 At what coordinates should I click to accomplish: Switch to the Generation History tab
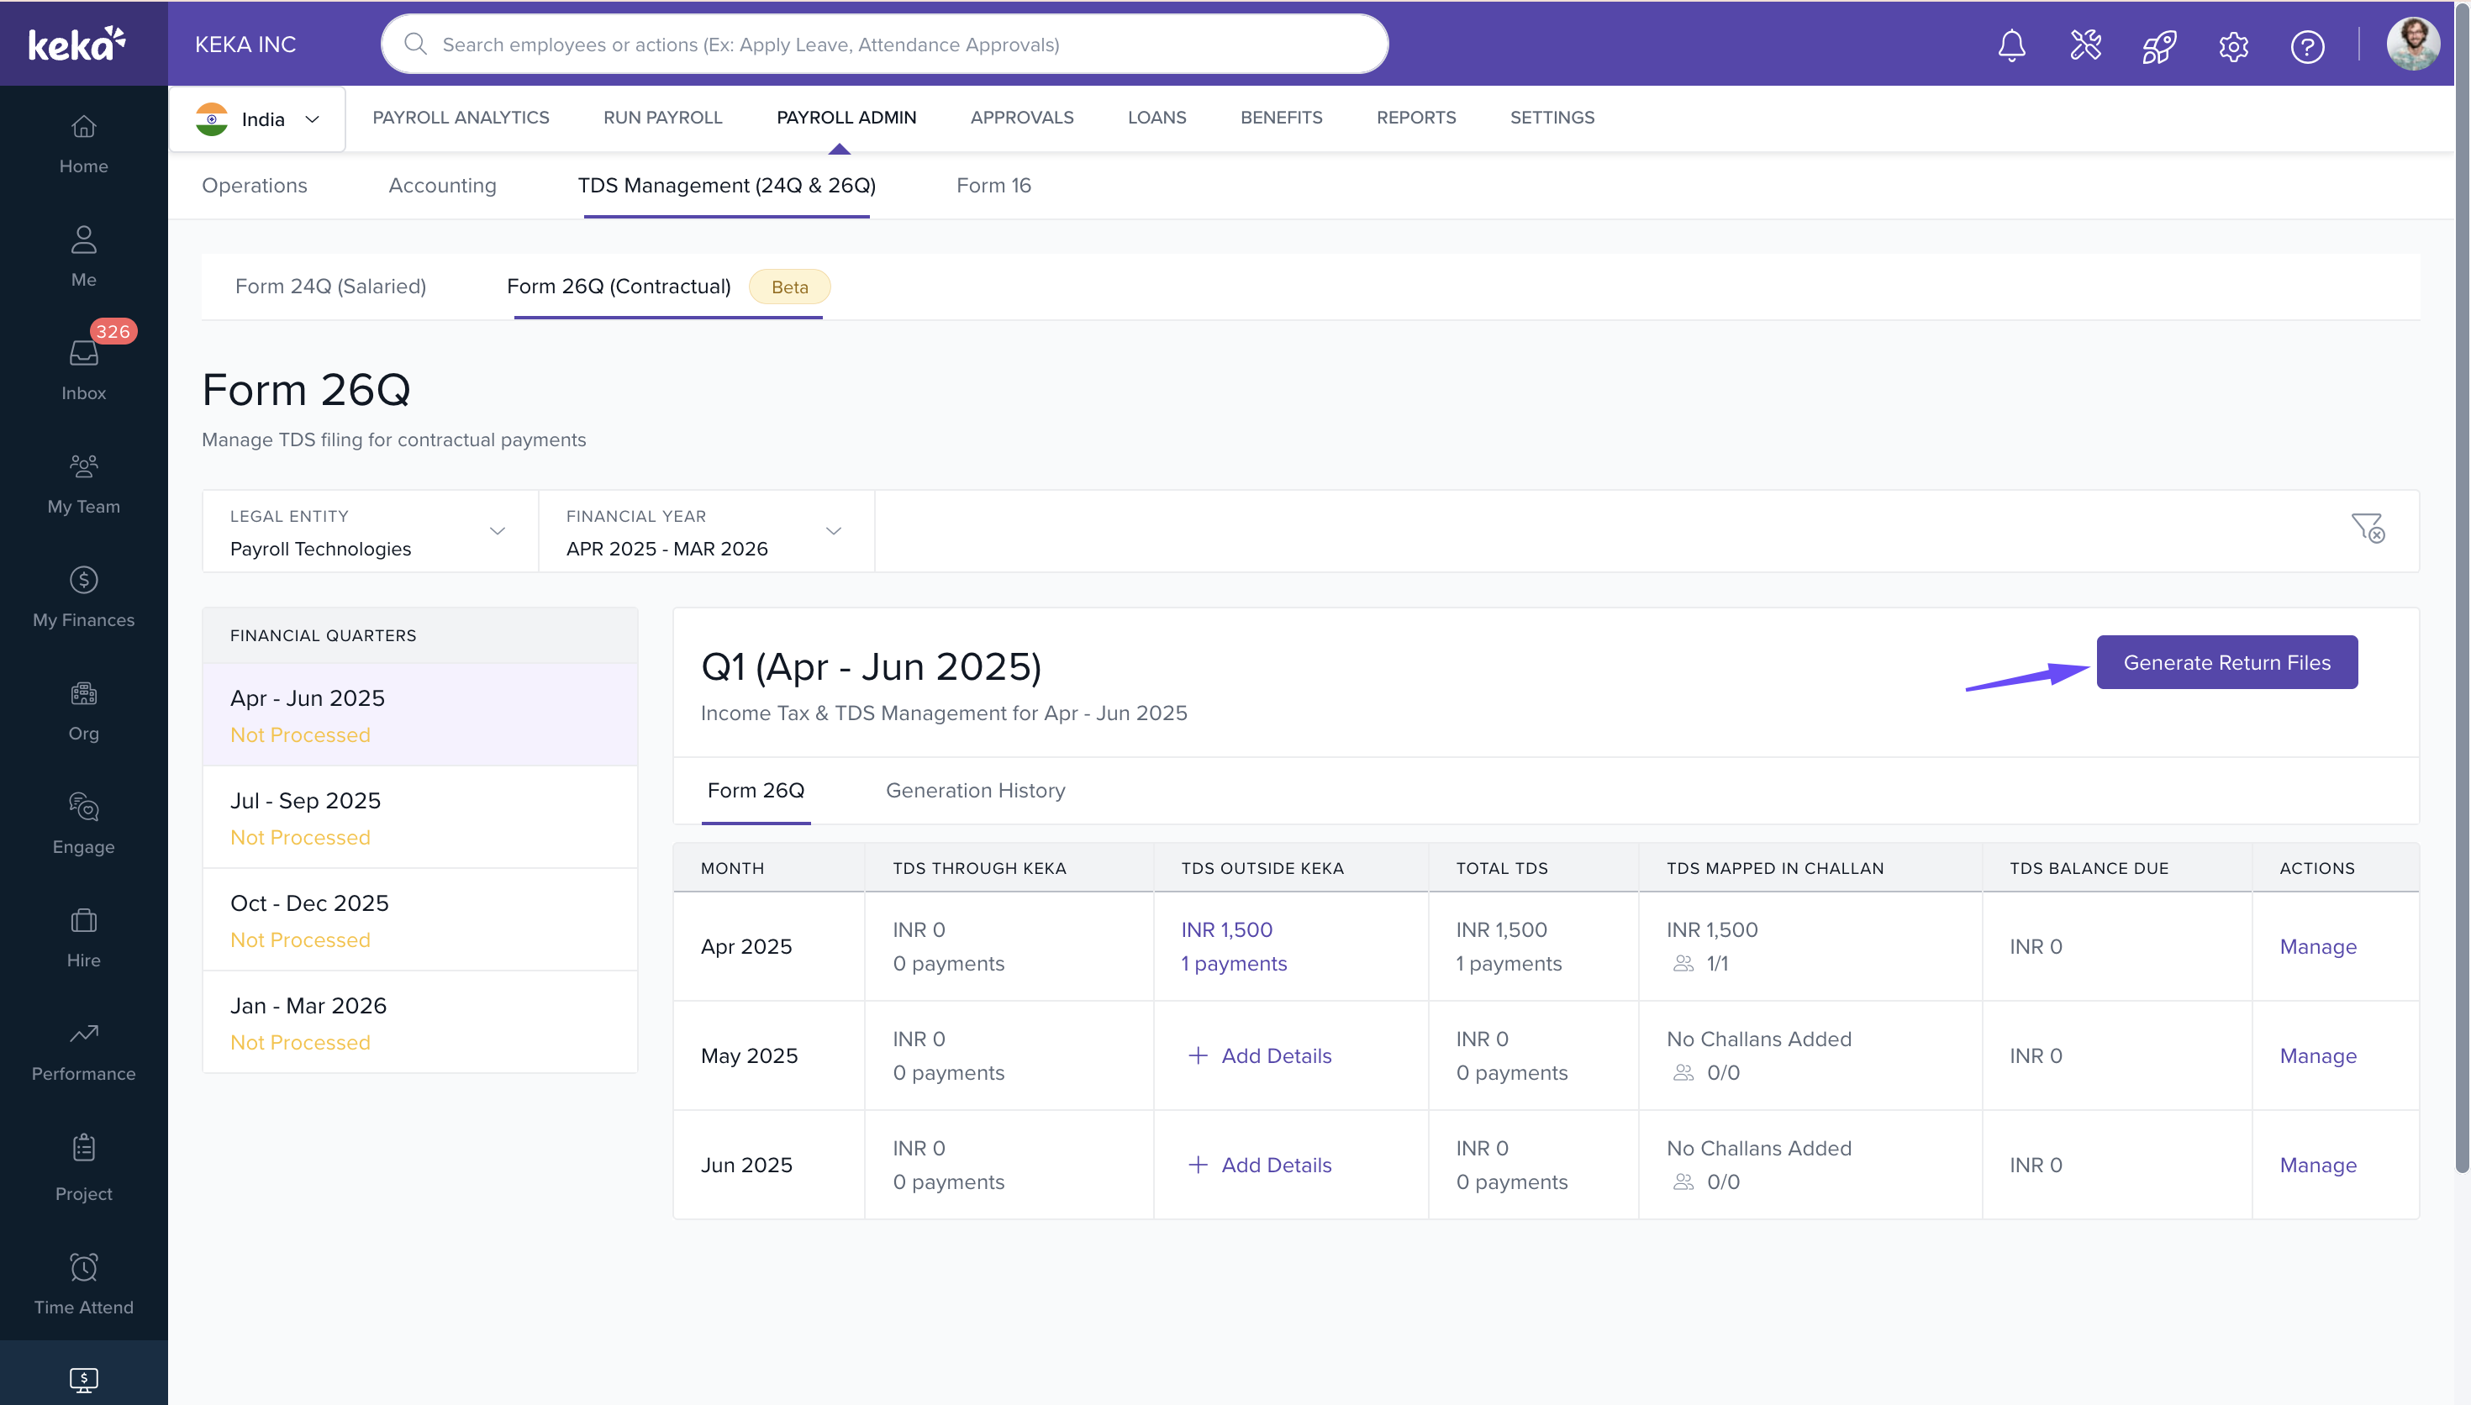coord(974,790)
